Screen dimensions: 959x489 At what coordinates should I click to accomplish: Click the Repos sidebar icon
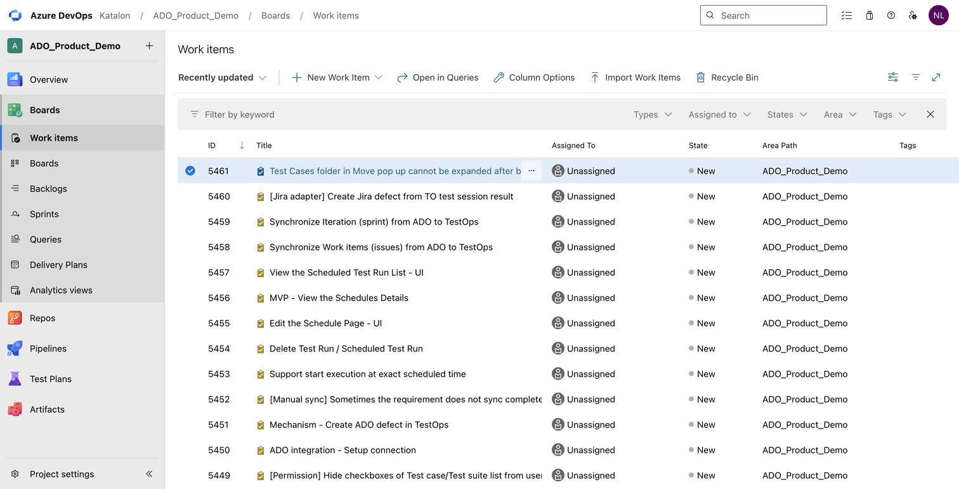pos(15,318)
